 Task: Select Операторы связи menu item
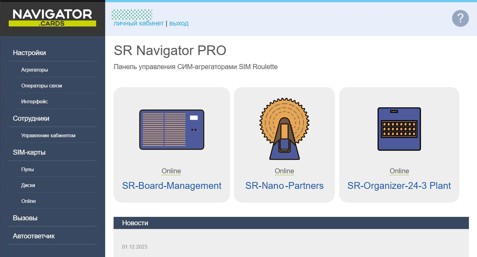coord(42,86)
